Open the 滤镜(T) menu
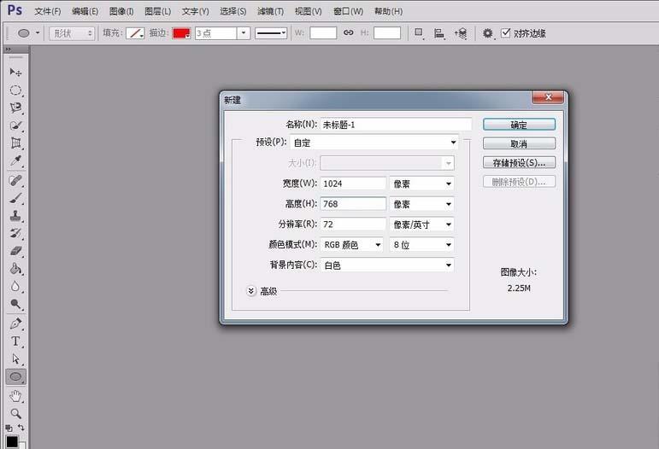The height and width of the screenshot is (449, 659). click(270, 11)
